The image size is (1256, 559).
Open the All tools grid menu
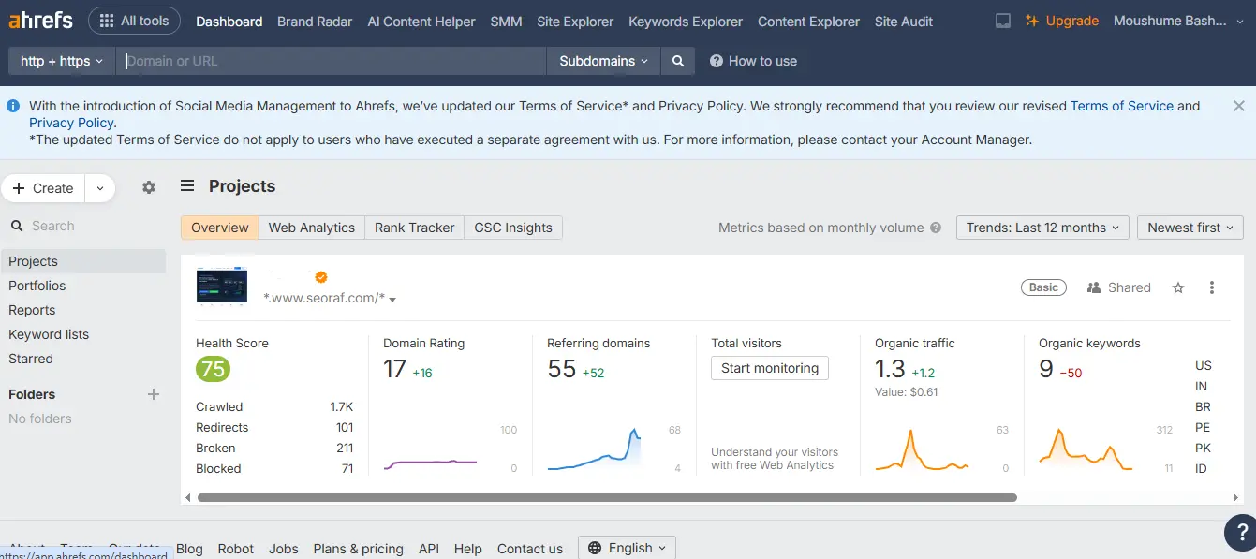[x=135, y=21]
